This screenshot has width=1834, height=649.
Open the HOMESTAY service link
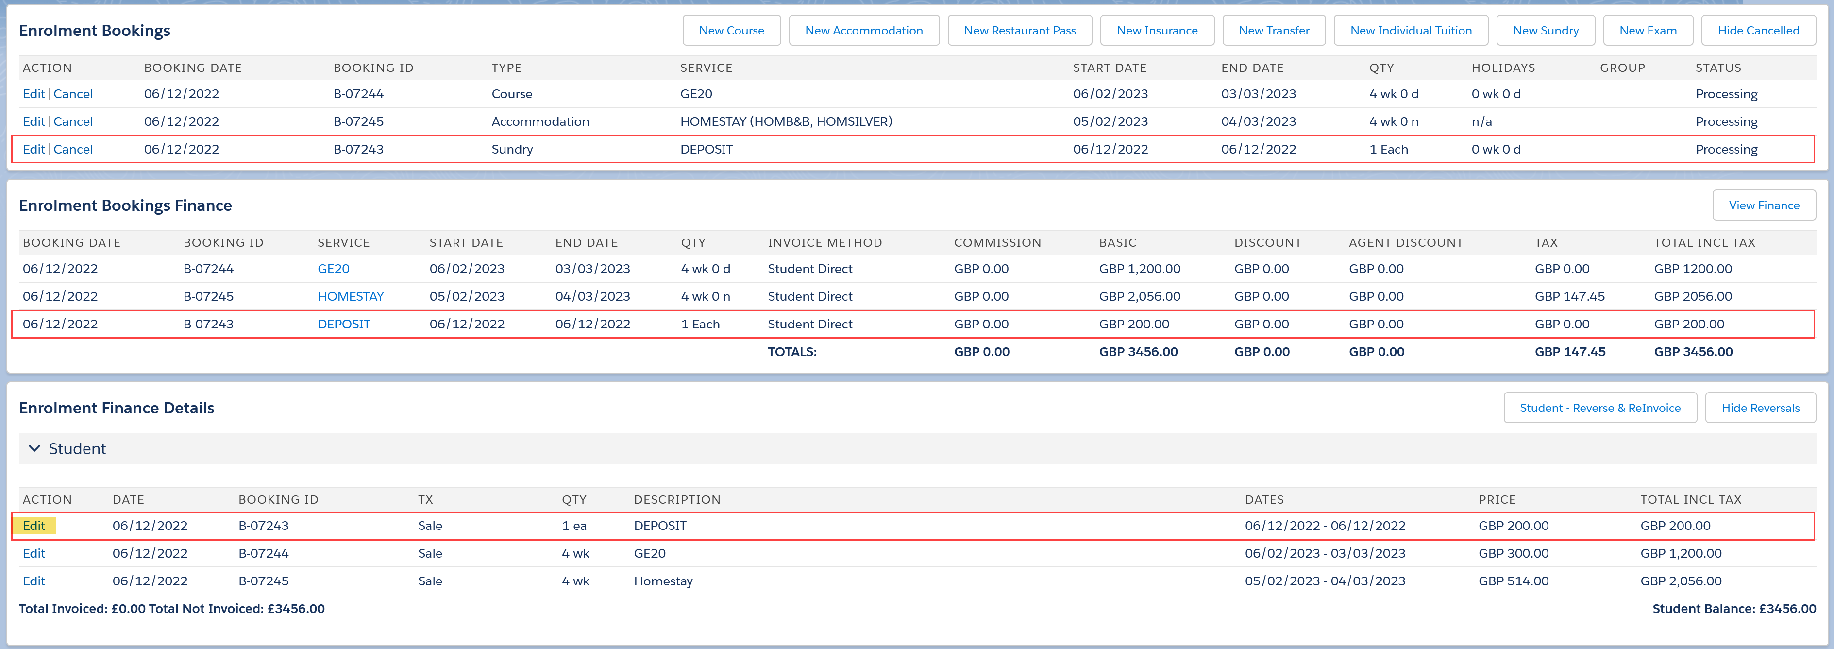click(350, 297)
